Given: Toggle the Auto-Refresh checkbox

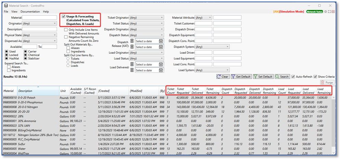Looking at the screenshot, I should tap(294, 77).
